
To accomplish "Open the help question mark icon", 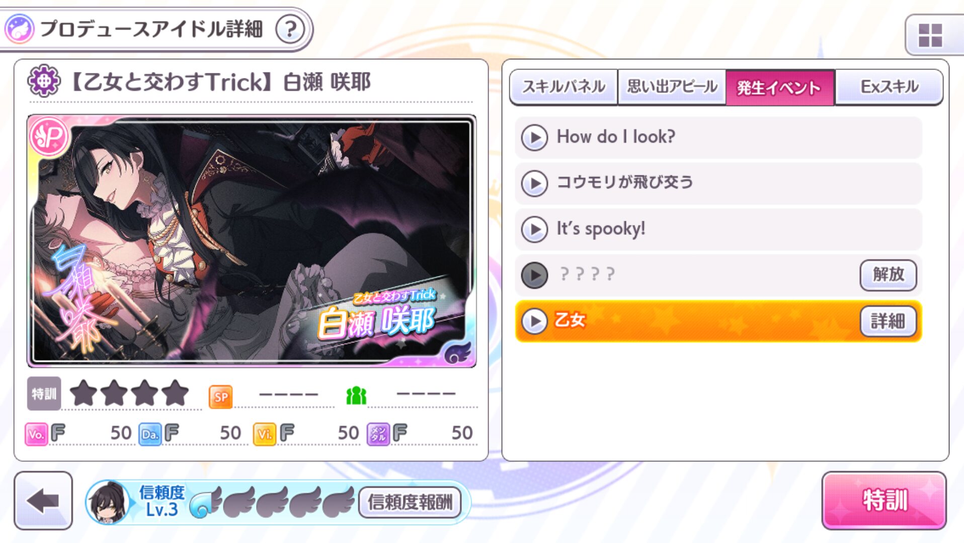I will (290, 29).
